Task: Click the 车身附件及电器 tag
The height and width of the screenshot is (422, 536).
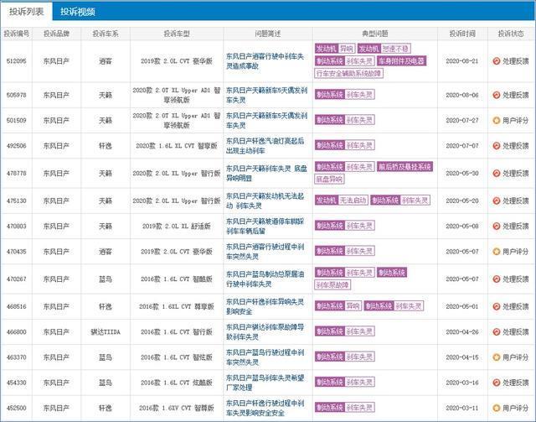Action: (x=402, y=61)
